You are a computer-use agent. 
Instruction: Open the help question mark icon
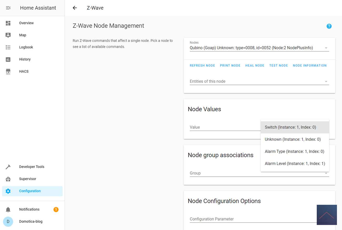coord(329,26)
